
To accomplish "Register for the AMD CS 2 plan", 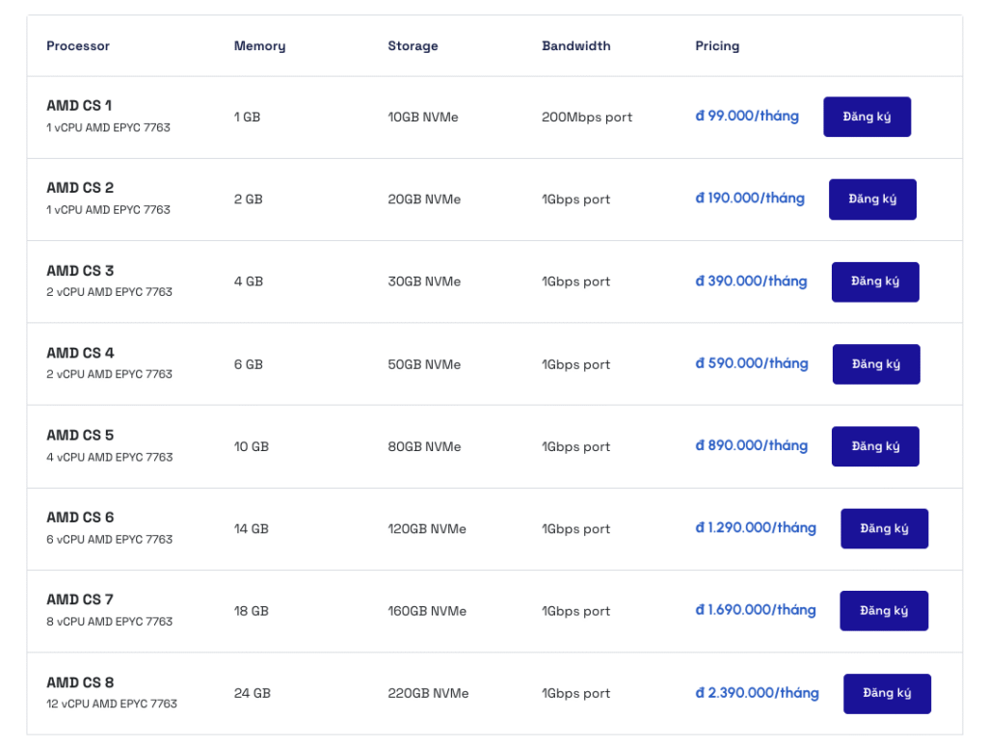I will point(872,200).
